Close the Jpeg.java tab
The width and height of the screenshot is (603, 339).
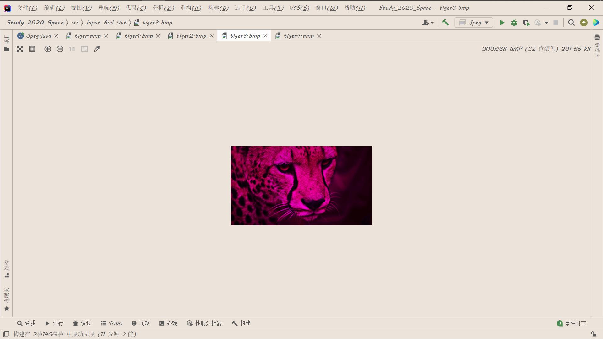(x=56, y=36)
